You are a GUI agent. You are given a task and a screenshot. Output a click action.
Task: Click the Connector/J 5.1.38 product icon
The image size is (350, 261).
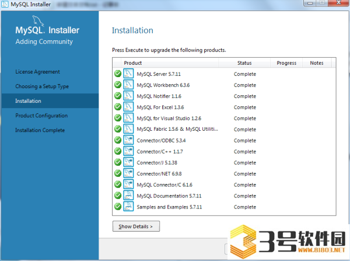(x=128, y=162)
